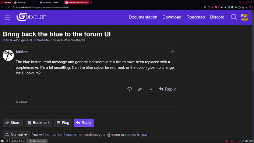Open the Roadmap link
The image size is (254, 143).
pos(195,17)
